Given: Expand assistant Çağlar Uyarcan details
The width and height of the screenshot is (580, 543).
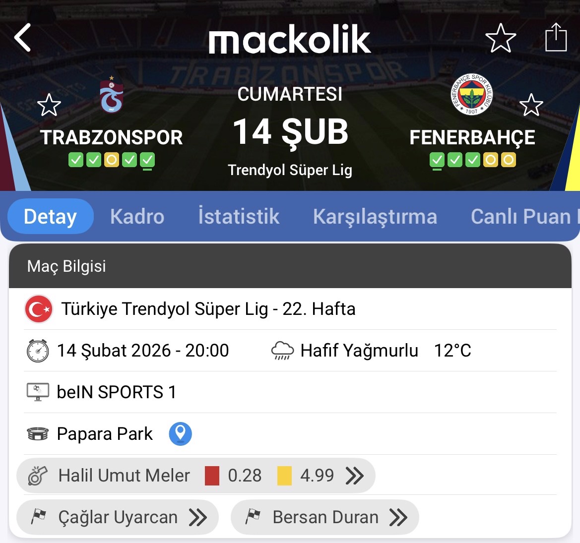Looking at the screenshot, I should (x=197, y=517).
